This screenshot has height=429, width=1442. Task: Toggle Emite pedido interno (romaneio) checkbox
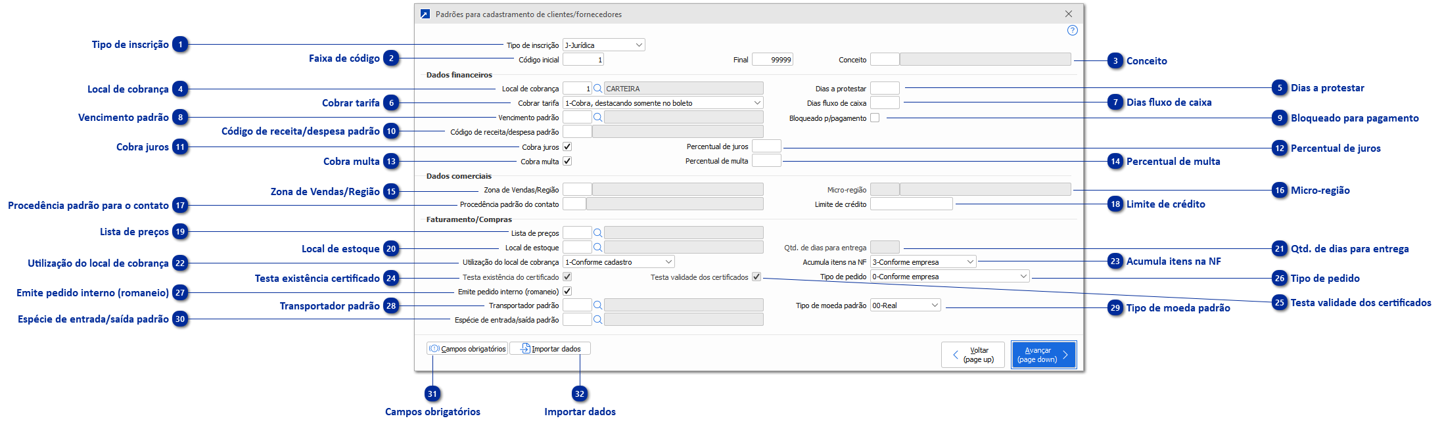click(567, 291)
